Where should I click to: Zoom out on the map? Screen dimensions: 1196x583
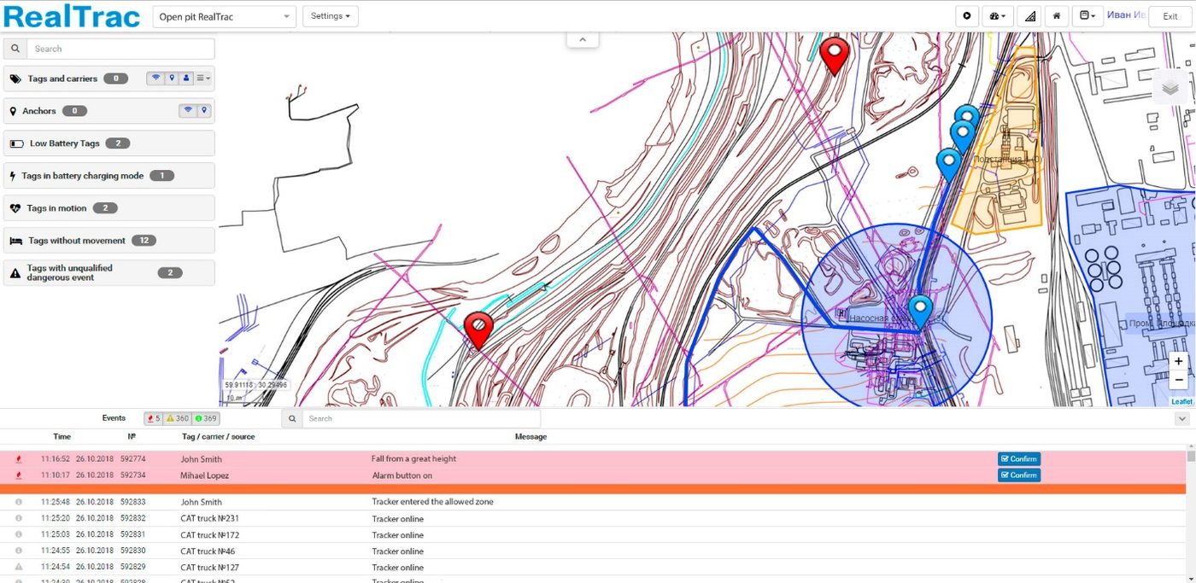point(1179,381)
